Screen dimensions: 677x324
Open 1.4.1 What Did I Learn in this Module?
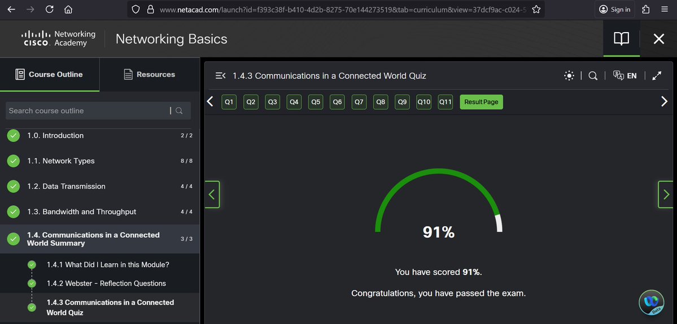click(108, 264)
